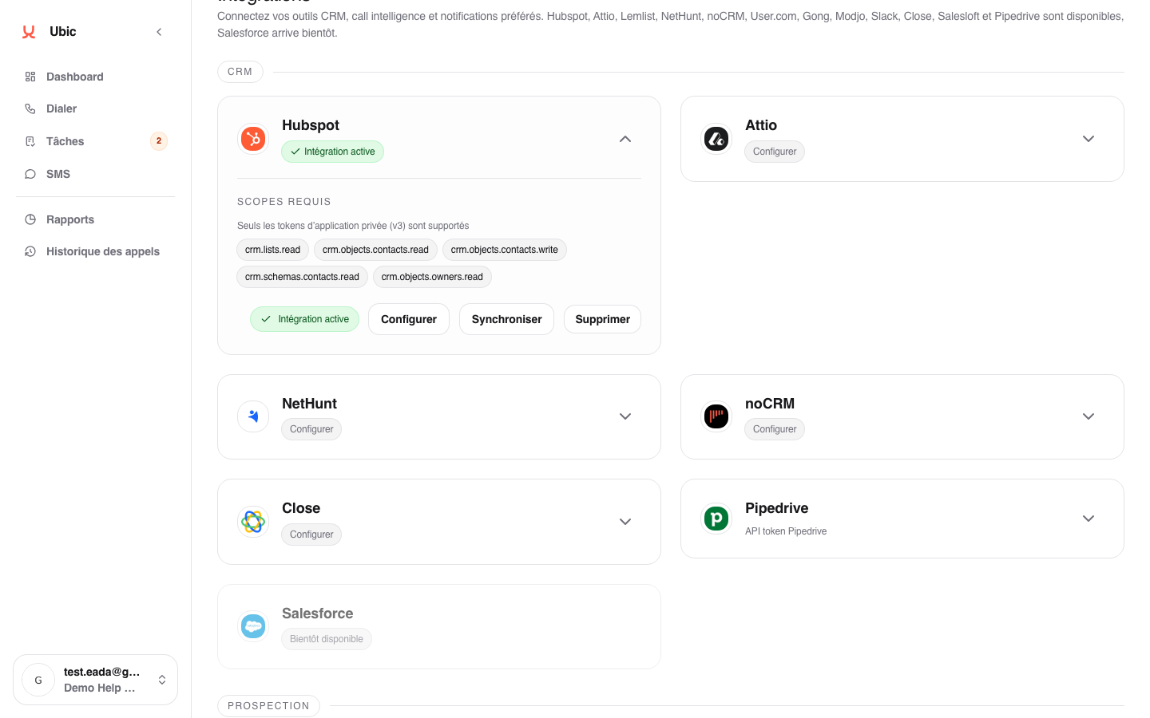Click the crm.objects.owners.read scope chip
Viewport: 1150px width, 718px height.
(x=432, y=277)
